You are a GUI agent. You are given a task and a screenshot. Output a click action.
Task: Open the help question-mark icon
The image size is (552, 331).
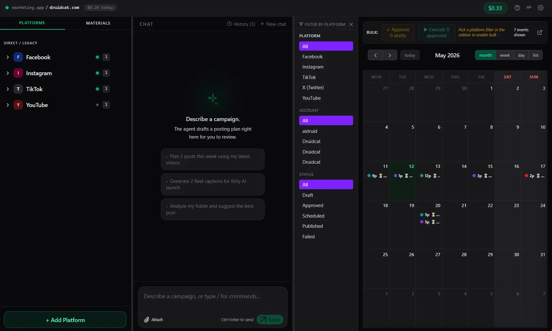[517, 8]
